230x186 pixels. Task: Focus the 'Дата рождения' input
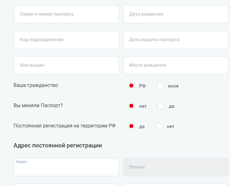[176, 14]
